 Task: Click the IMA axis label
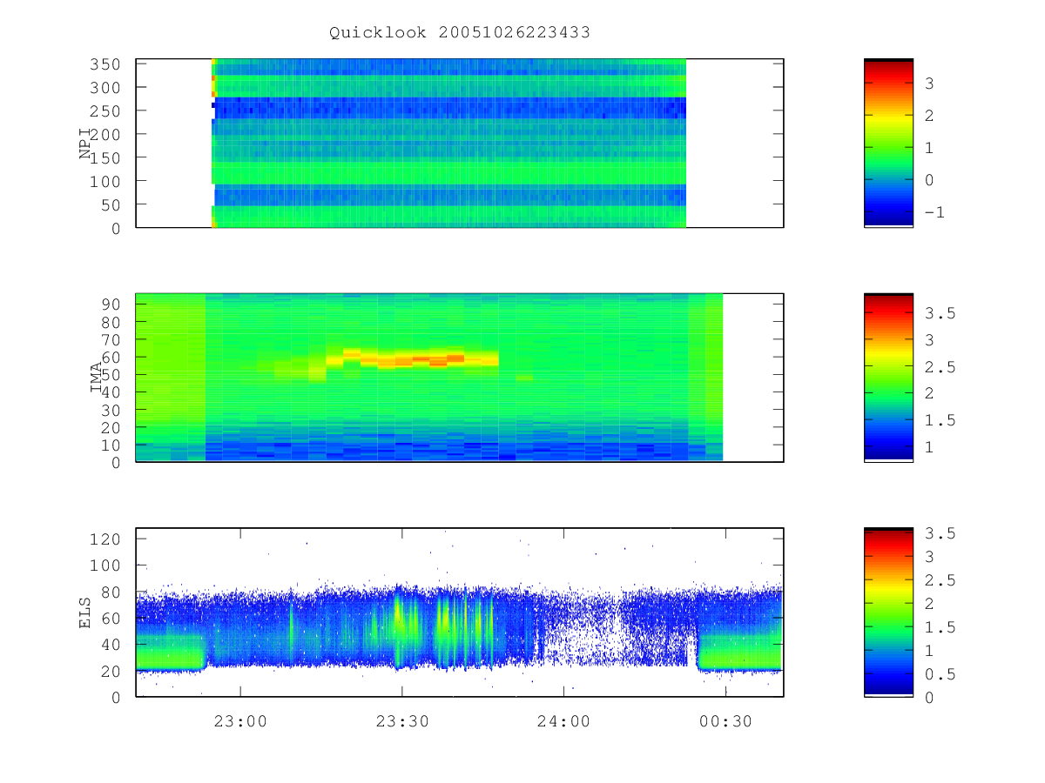tap(97, 378)
